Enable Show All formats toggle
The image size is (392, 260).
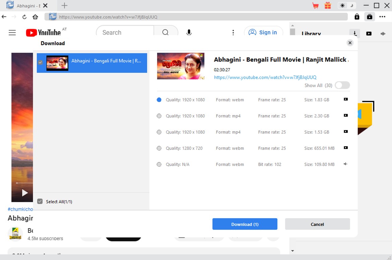click(x=342, y=85)
